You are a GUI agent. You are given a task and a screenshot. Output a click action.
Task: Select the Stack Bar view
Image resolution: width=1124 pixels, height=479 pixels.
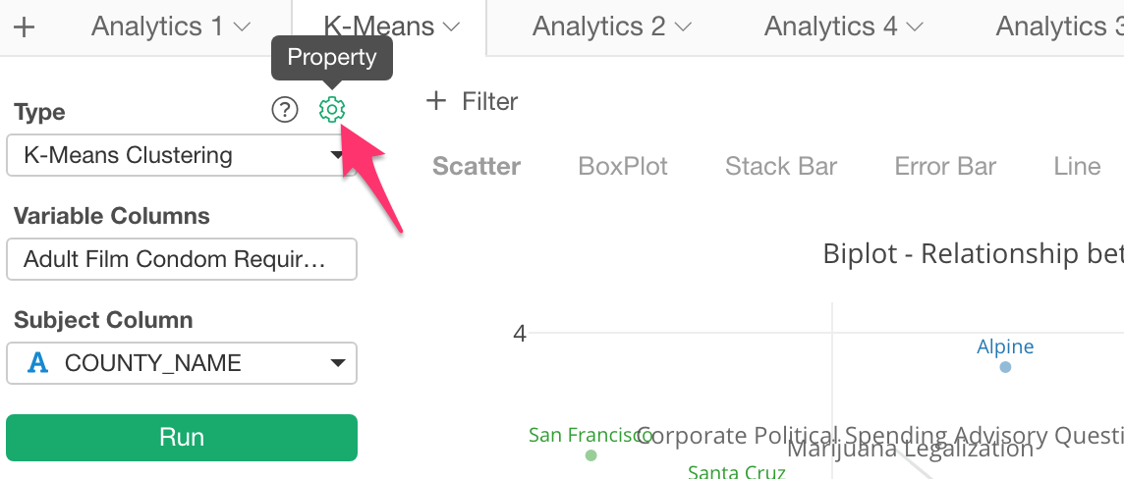[781, 166]
